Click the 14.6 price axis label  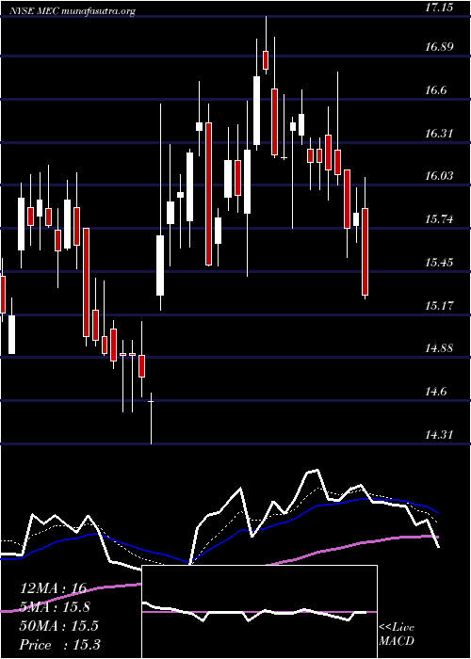coord(438,392)
